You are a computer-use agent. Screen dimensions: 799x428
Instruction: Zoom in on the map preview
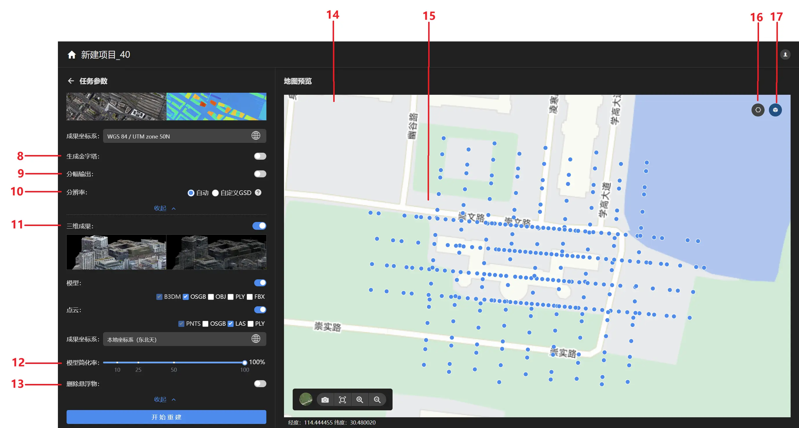coord(360,399)
